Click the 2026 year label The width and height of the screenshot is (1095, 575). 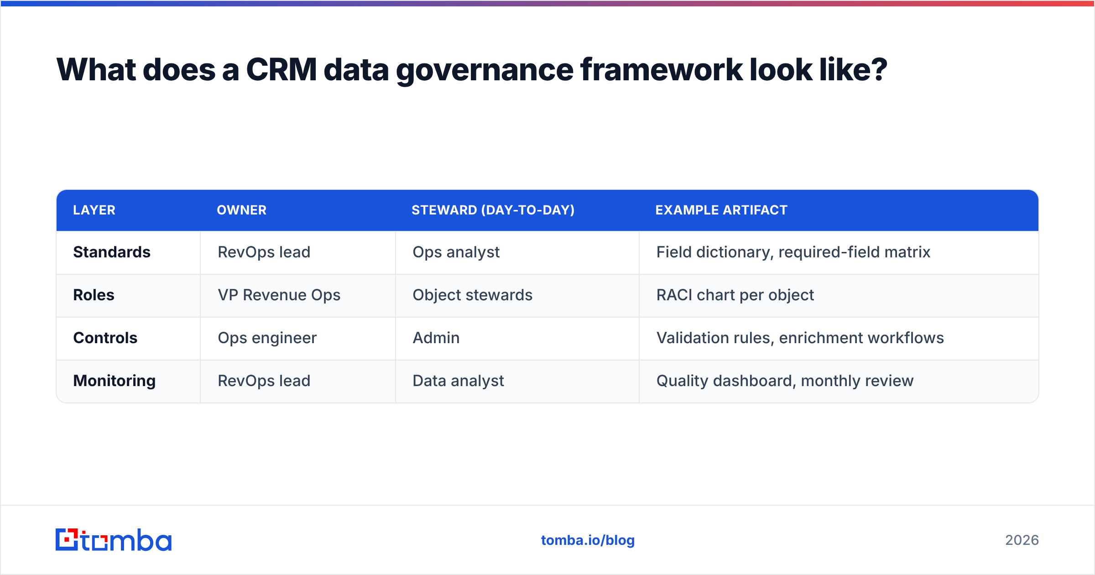(1022, 540)
